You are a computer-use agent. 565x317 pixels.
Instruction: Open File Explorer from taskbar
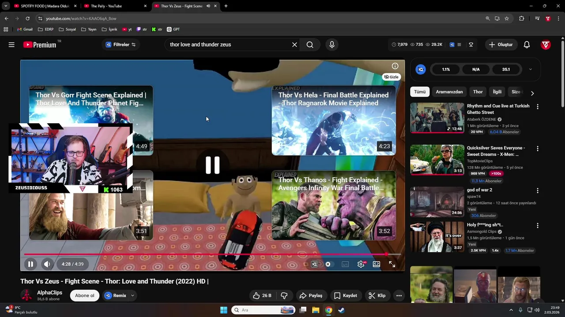[316, 310]
